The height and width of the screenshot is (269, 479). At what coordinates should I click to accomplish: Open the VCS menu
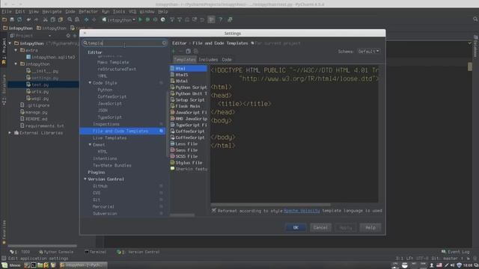[132, 12]
